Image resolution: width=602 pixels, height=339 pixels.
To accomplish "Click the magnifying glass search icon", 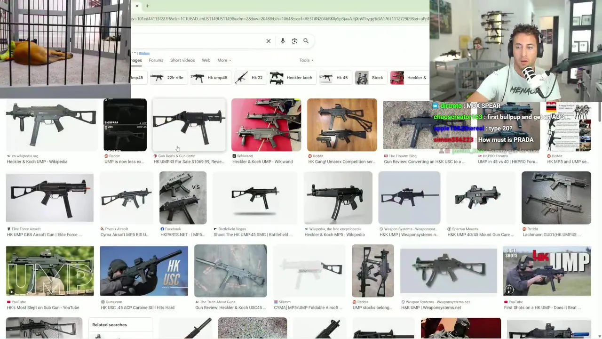I will tap(306, 41).
